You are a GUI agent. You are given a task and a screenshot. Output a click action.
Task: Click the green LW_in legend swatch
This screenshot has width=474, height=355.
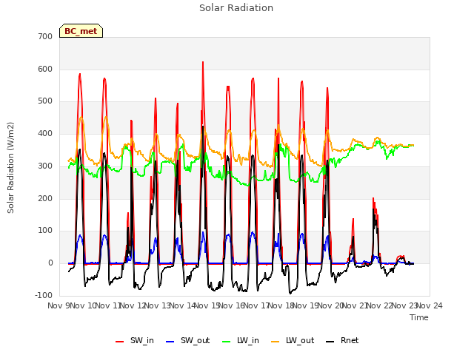pyautogui.click(x=226, y=342)
